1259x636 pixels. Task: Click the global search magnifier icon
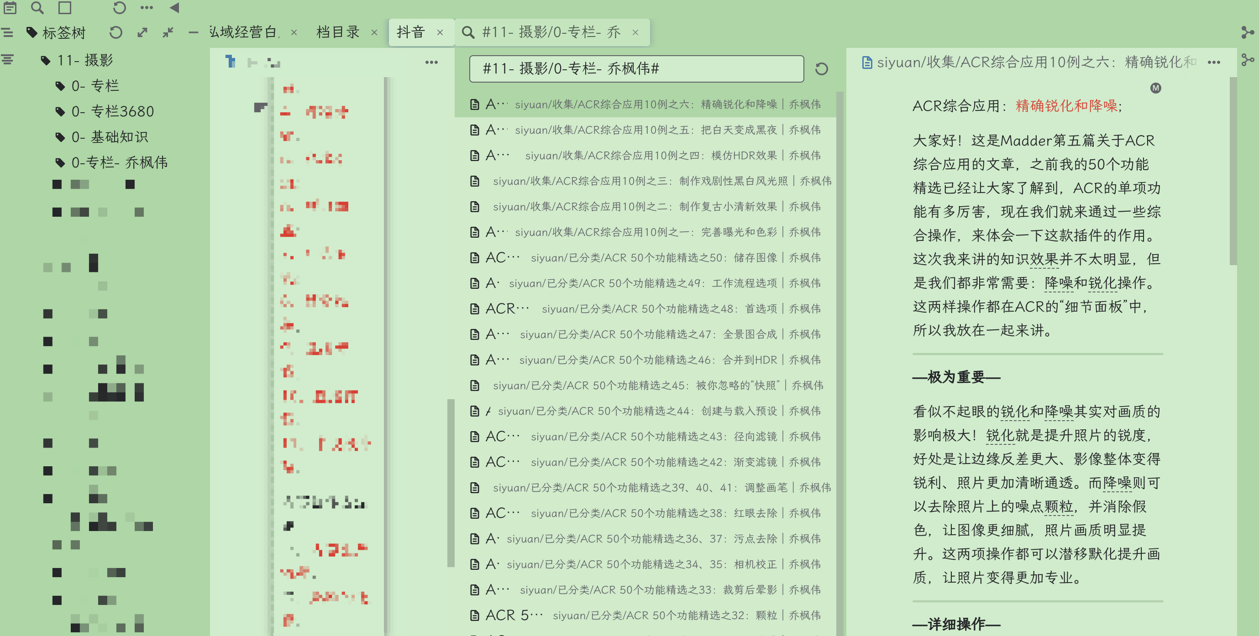pyautogui.click(x=37, y=8)
